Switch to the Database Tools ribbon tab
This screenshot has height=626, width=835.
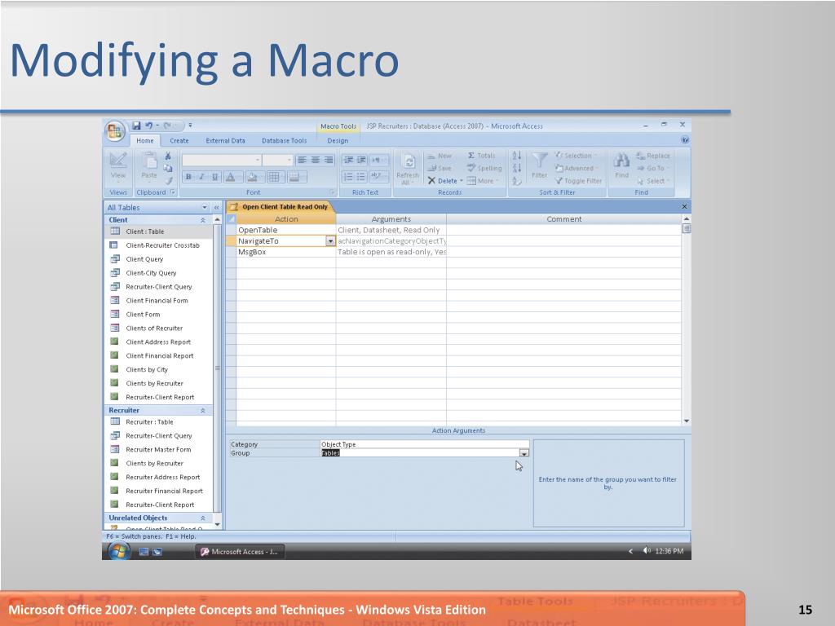[285, 140]
